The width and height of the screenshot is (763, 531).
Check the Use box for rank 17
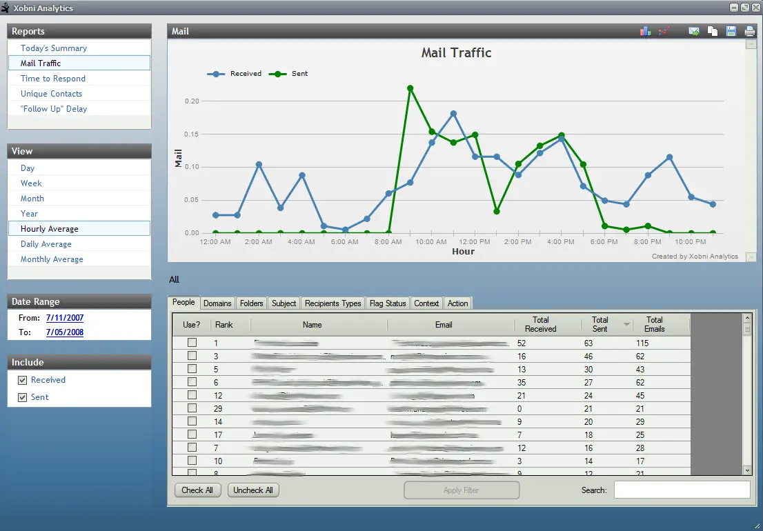tap(192, 434)
